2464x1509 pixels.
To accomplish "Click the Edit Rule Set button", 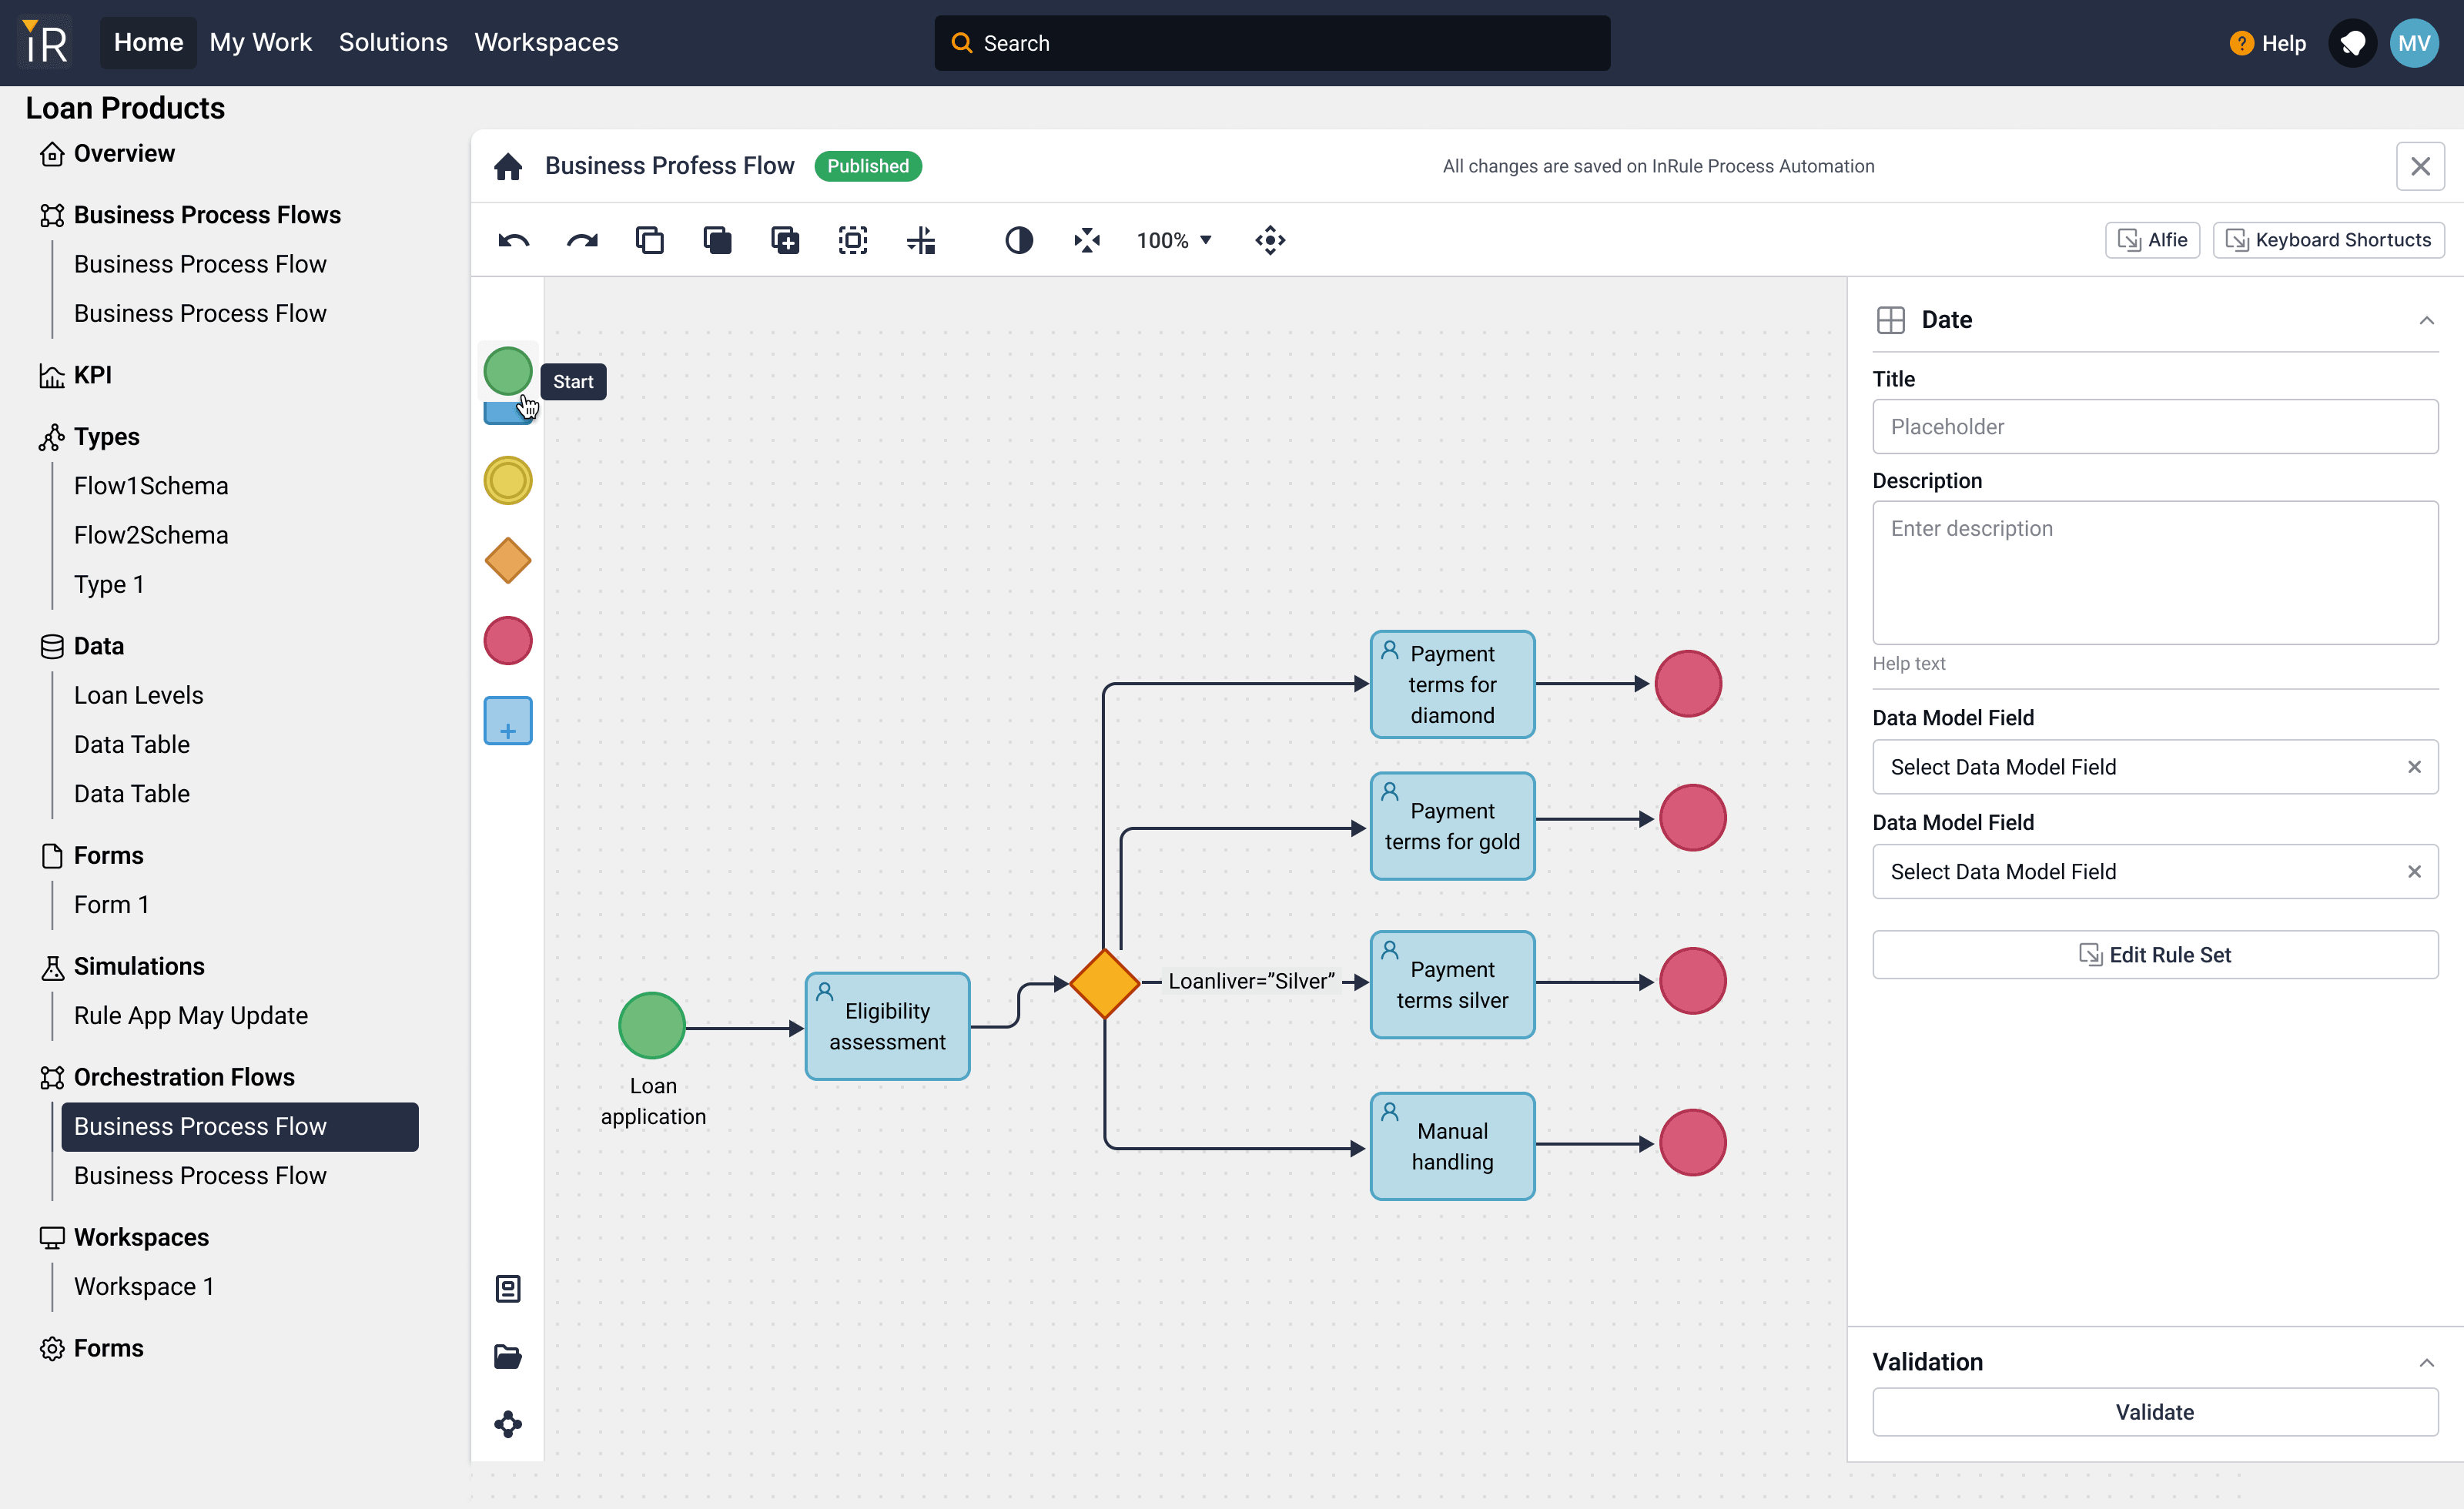I will point(2155,955).
